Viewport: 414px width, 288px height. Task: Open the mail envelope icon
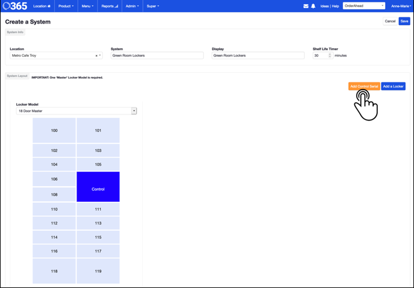(306, 6)
